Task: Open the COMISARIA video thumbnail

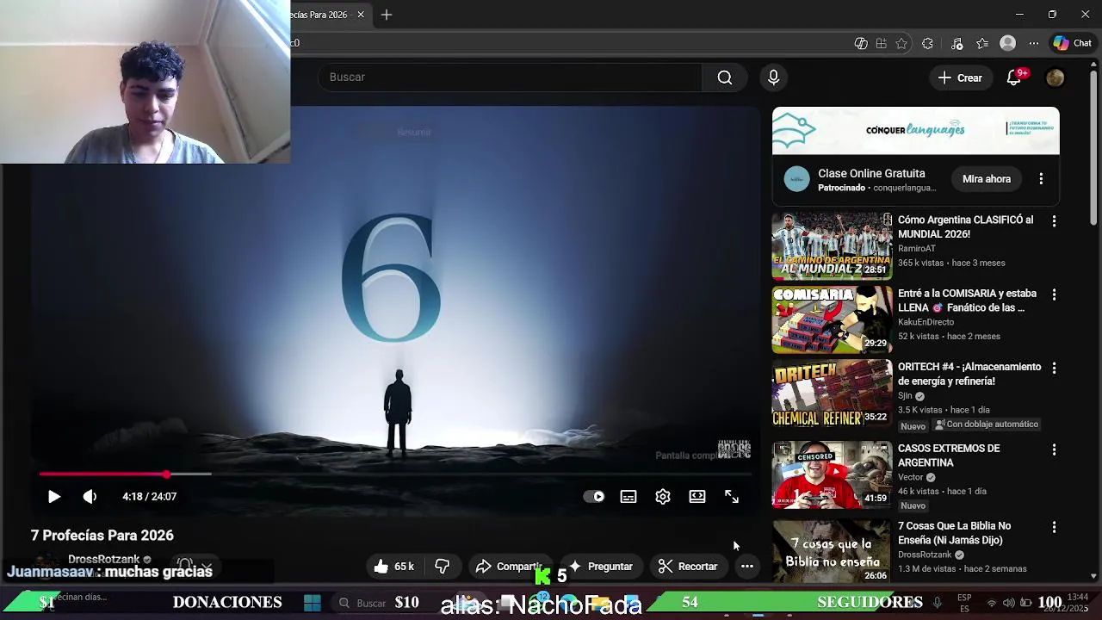Action: [x=832, y=319]
